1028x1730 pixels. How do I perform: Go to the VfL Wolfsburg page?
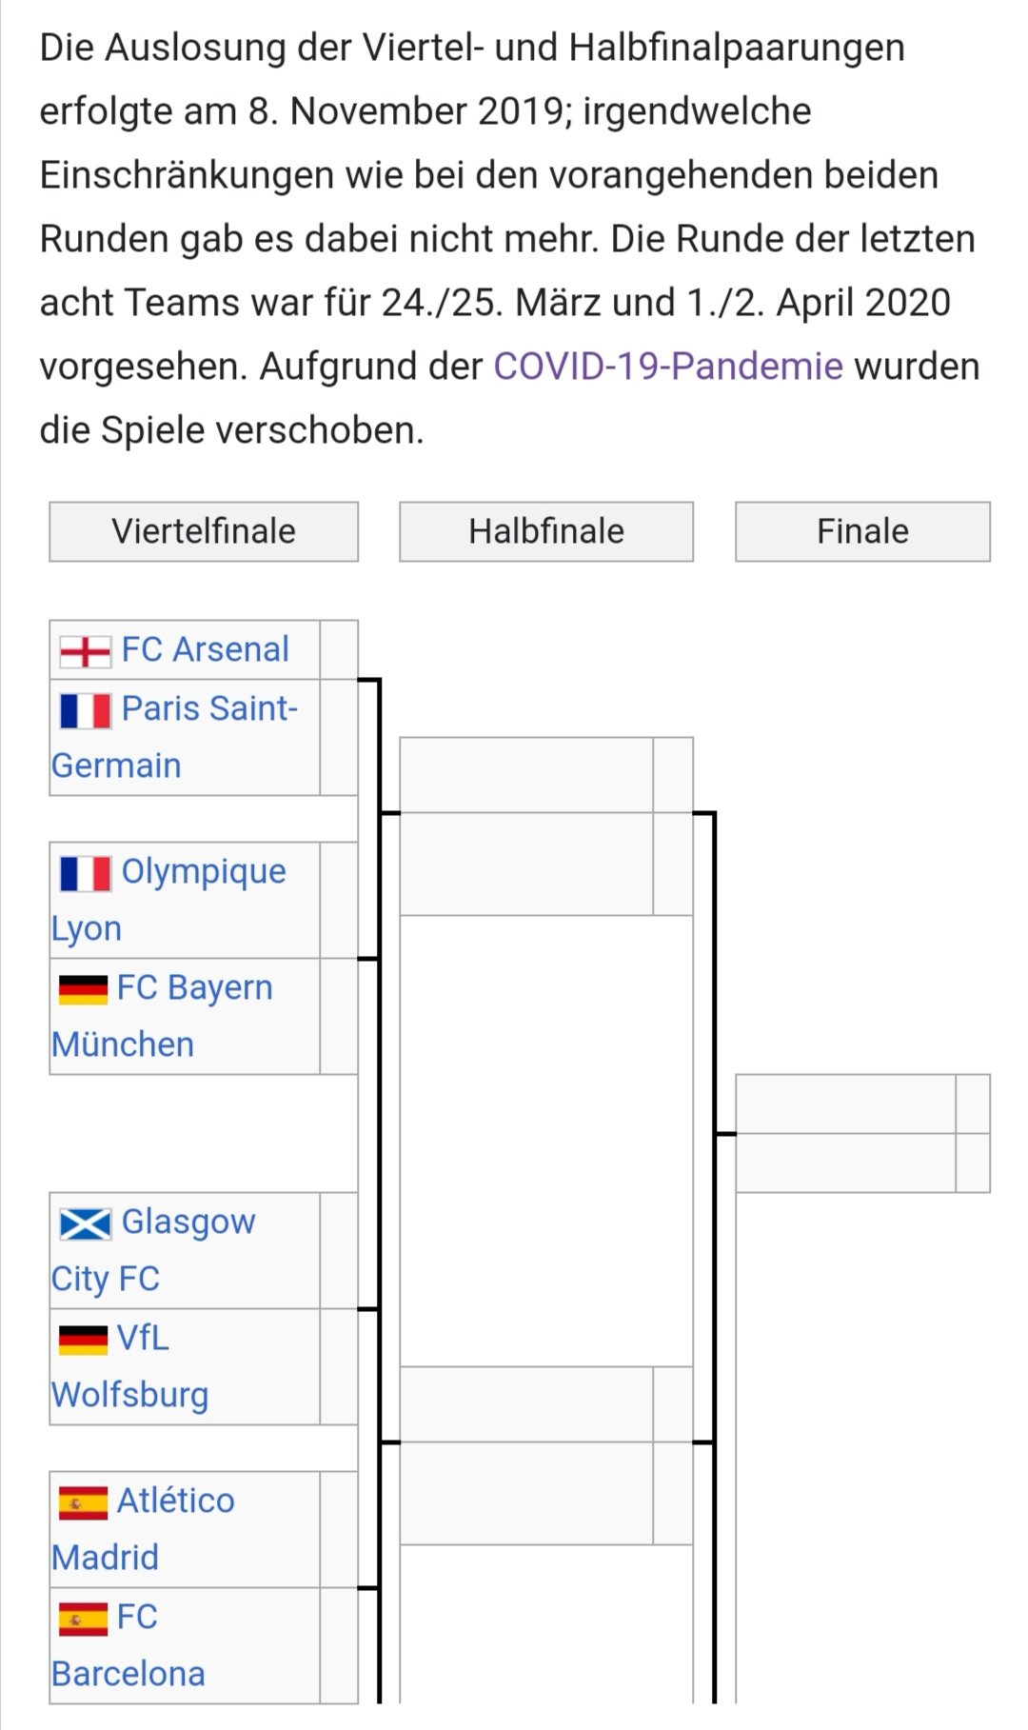tap(130, 1366)
